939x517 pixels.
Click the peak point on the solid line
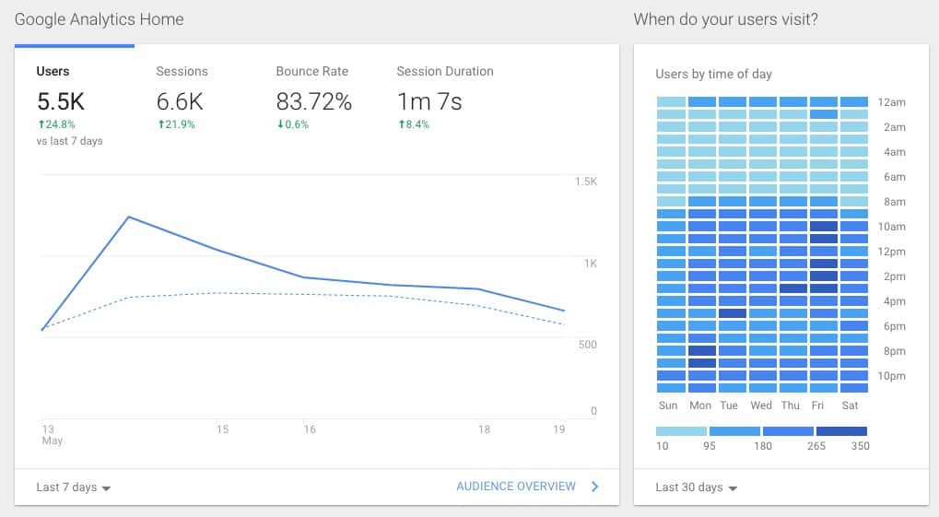tap(129, 217)
